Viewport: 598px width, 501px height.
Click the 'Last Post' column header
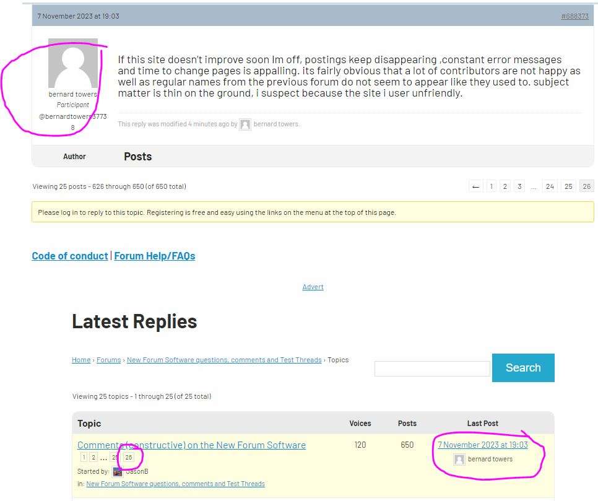(x=482, y=424)
